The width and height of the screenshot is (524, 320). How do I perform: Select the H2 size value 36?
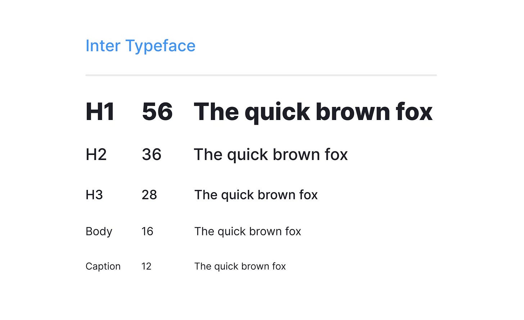[152, 155]
